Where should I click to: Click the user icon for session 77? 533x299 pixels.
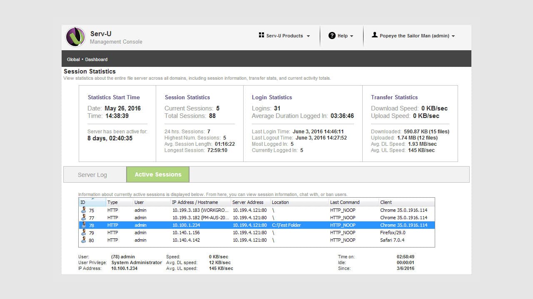84,218
